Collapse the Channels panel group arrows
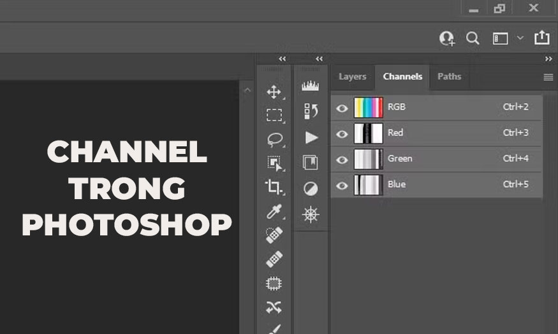Image resolution: width=558 pixels, height=334 pixels. (x=548, y=59)
